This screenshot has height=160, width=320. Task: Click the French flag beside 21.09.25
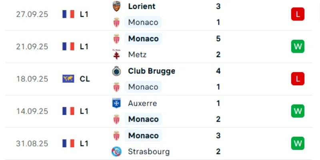coord(68,46)
